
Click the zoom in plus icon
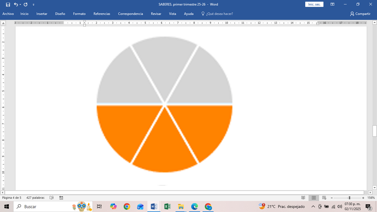point(363,198)
